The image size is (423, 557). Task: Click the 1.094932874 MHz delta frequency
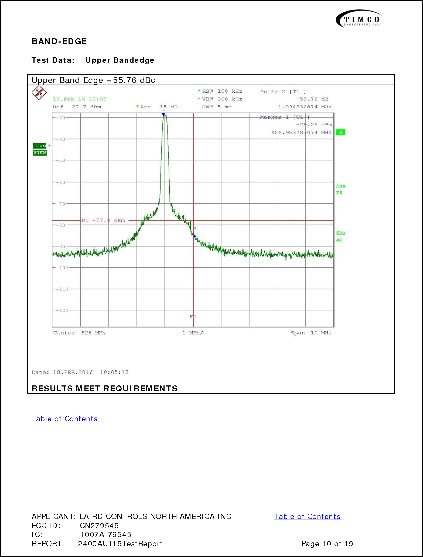305,107
